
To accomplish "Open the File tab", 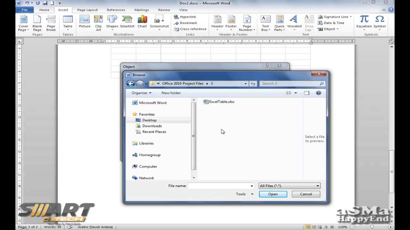I will point(24,10).
